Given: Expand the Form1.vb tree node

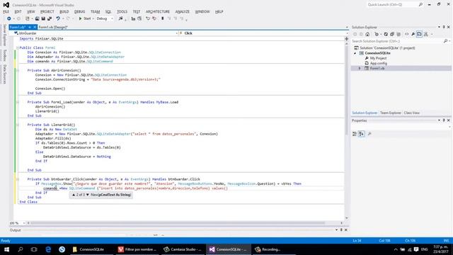Looking at the screenshot, I should coord(360,68).
